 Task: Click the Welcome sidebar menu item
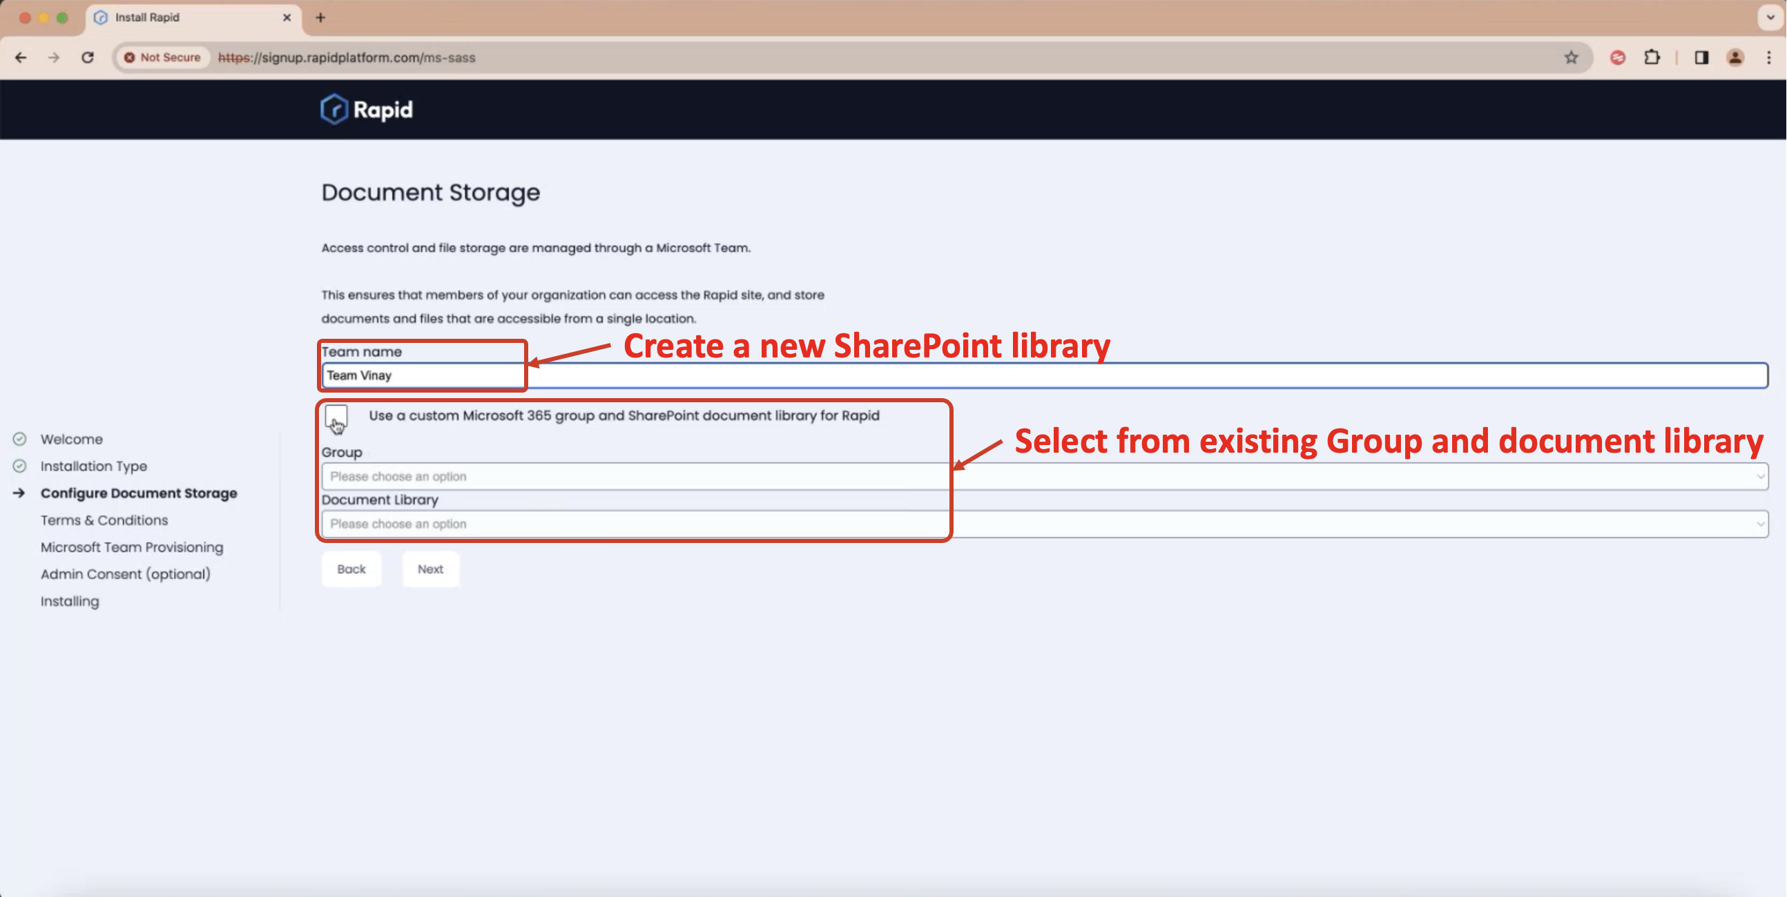tap(70, 438)
